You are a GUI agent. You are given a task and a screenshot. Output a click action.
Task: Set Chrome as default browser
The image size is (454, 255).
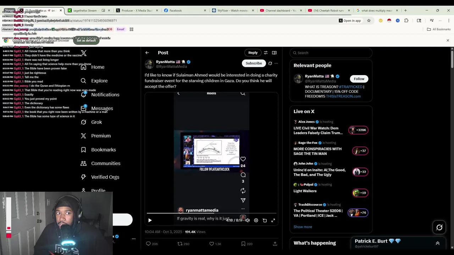(x=86, y=40)
